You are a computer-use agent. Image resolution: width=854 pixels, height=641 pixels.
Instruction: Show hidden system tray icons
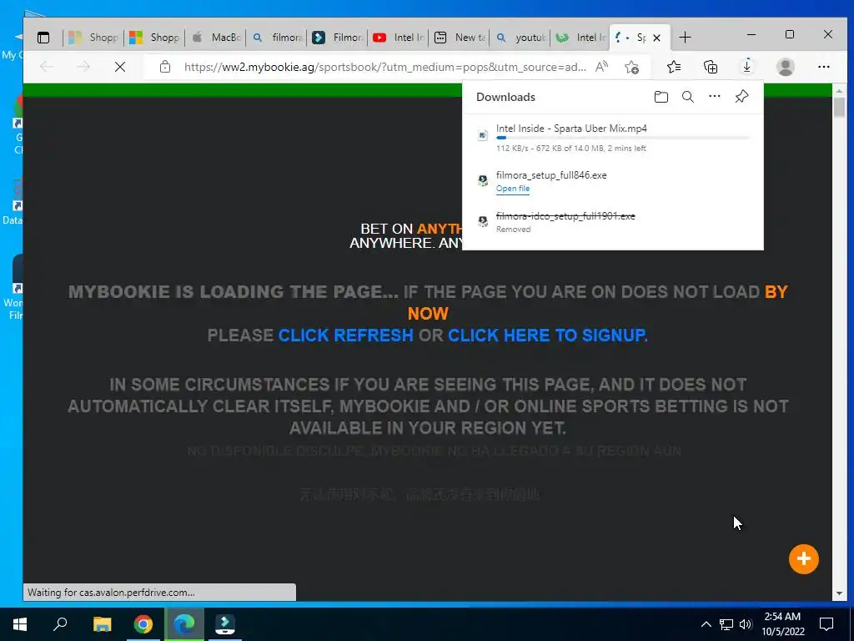click(706, 624)
